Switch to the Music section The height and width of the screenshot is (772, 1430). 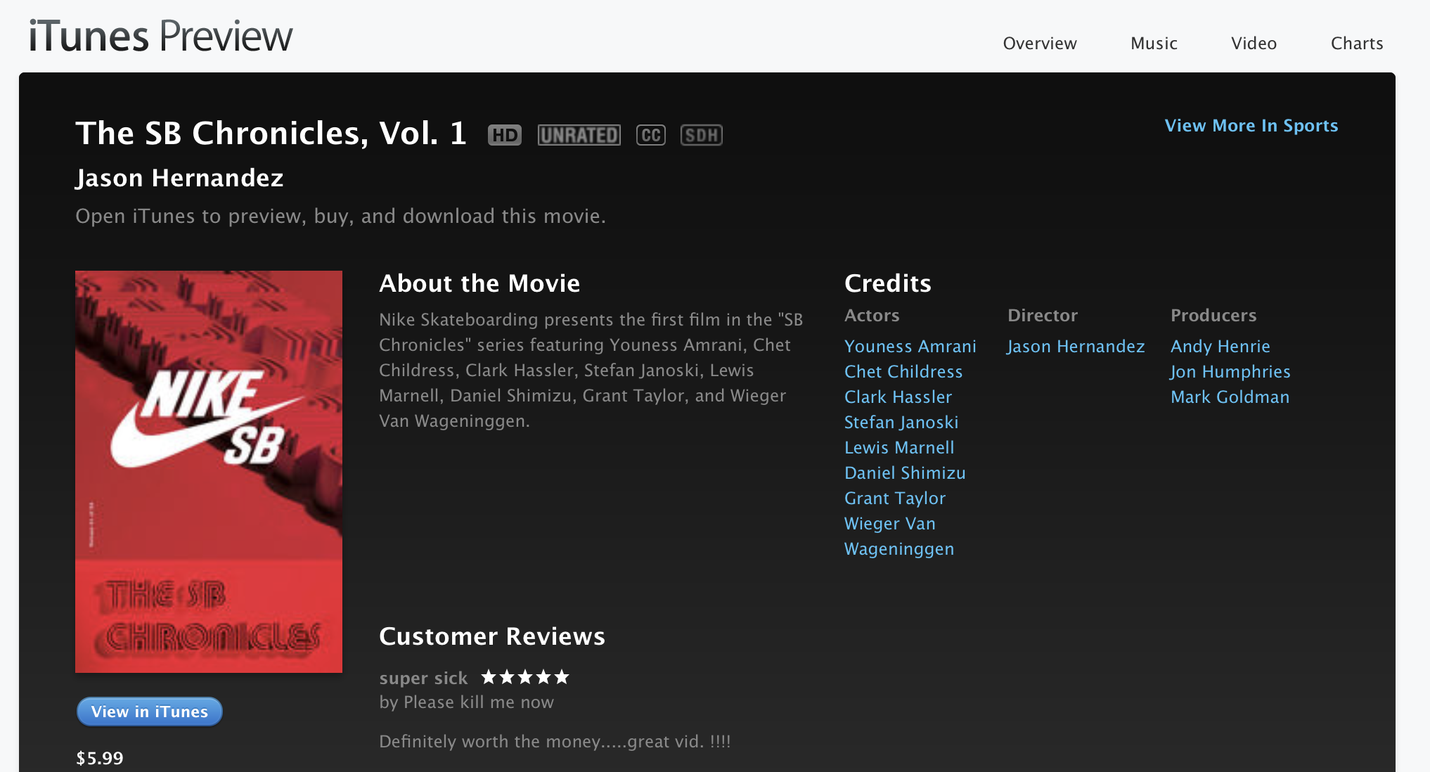pos(1154,44)
